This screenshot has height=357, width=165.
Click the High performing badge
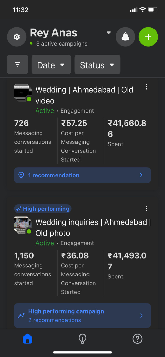pyautogui.click(x=43, y=209)
